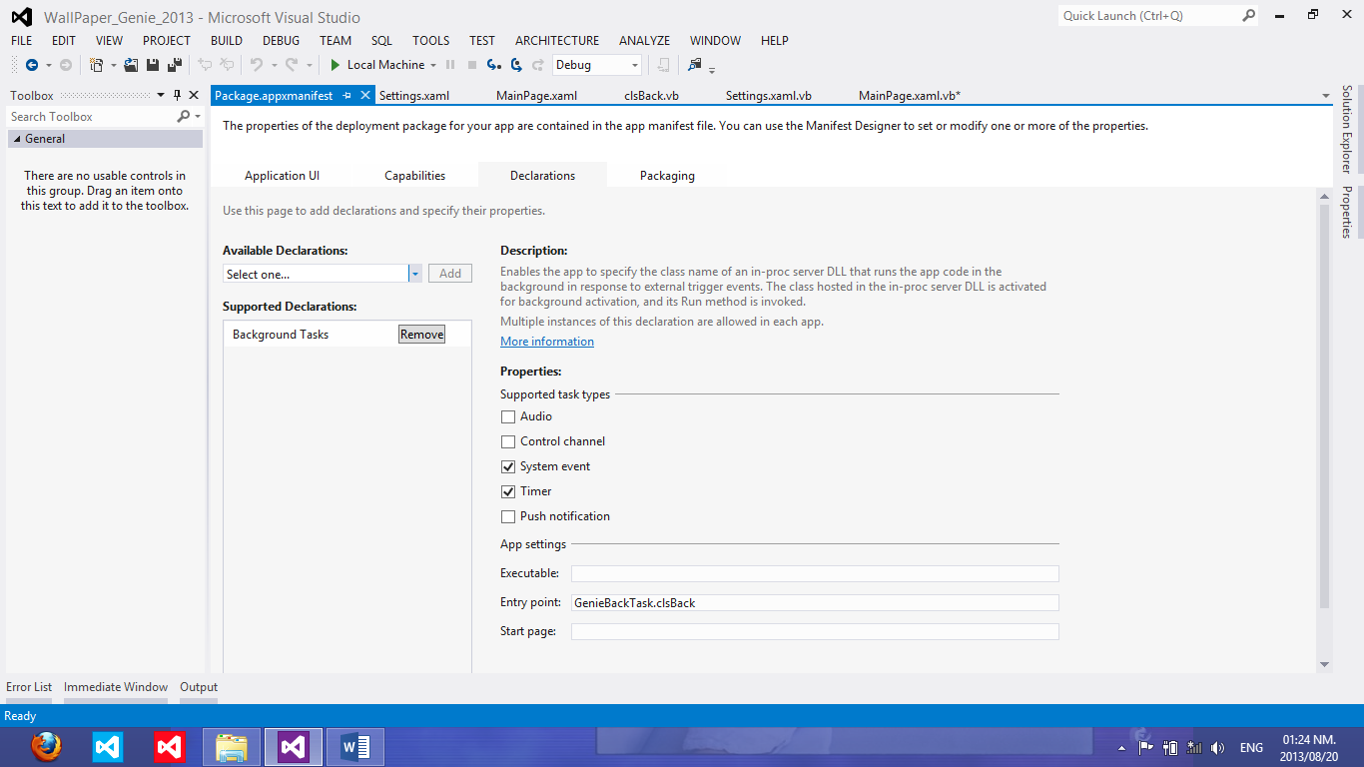1364x767 pixels.
Task: Open the Toolbox window position dropdown arrow
Action: (x=162, y=96)
